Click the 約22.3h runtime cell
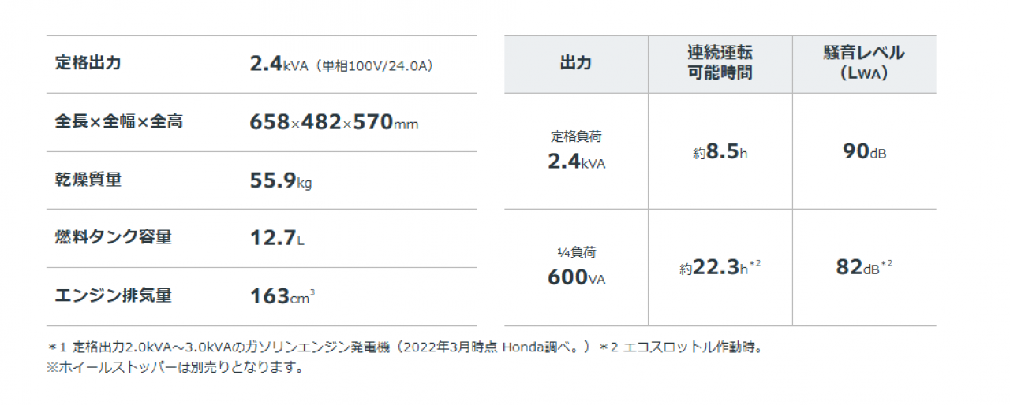The width and height of the screenshot is (1010, 405). (x=720, y=268)
